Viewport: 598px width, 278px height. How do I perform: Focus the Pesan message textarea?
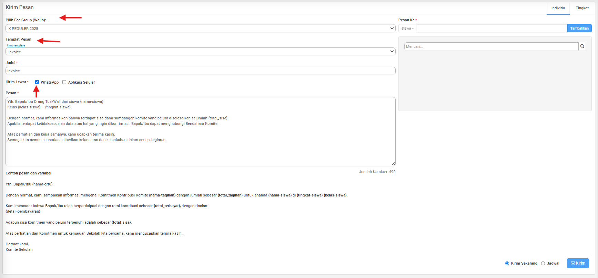[x=200, y=151]
